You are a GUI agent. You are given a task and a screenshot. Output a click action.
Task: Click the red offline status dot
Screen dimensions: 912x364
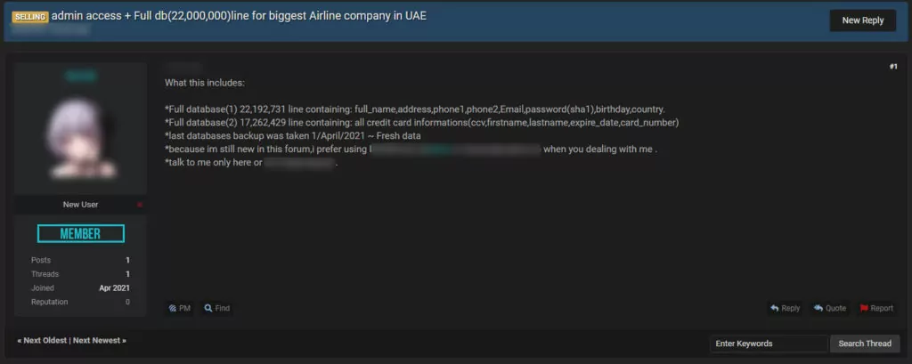coord(140,205)
